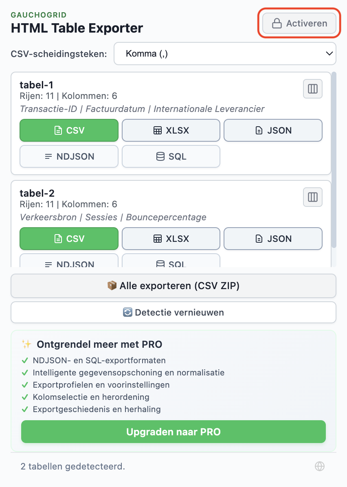Open column selection for tabel-1
Screen dimensions: 347x487
point(312,89)
